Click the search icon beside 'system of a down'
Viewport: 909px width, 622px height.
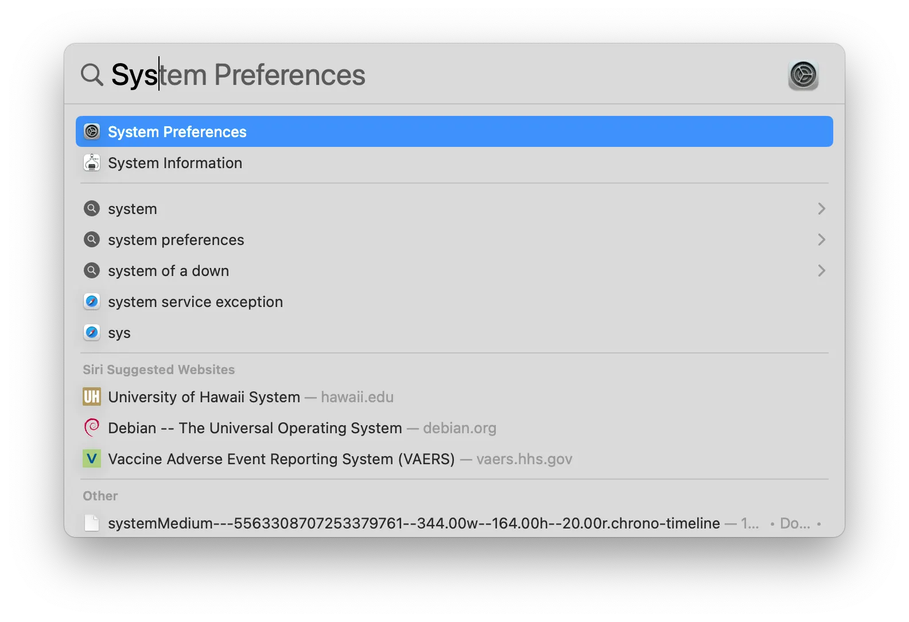pyautogui.click(x=92, y=271)
